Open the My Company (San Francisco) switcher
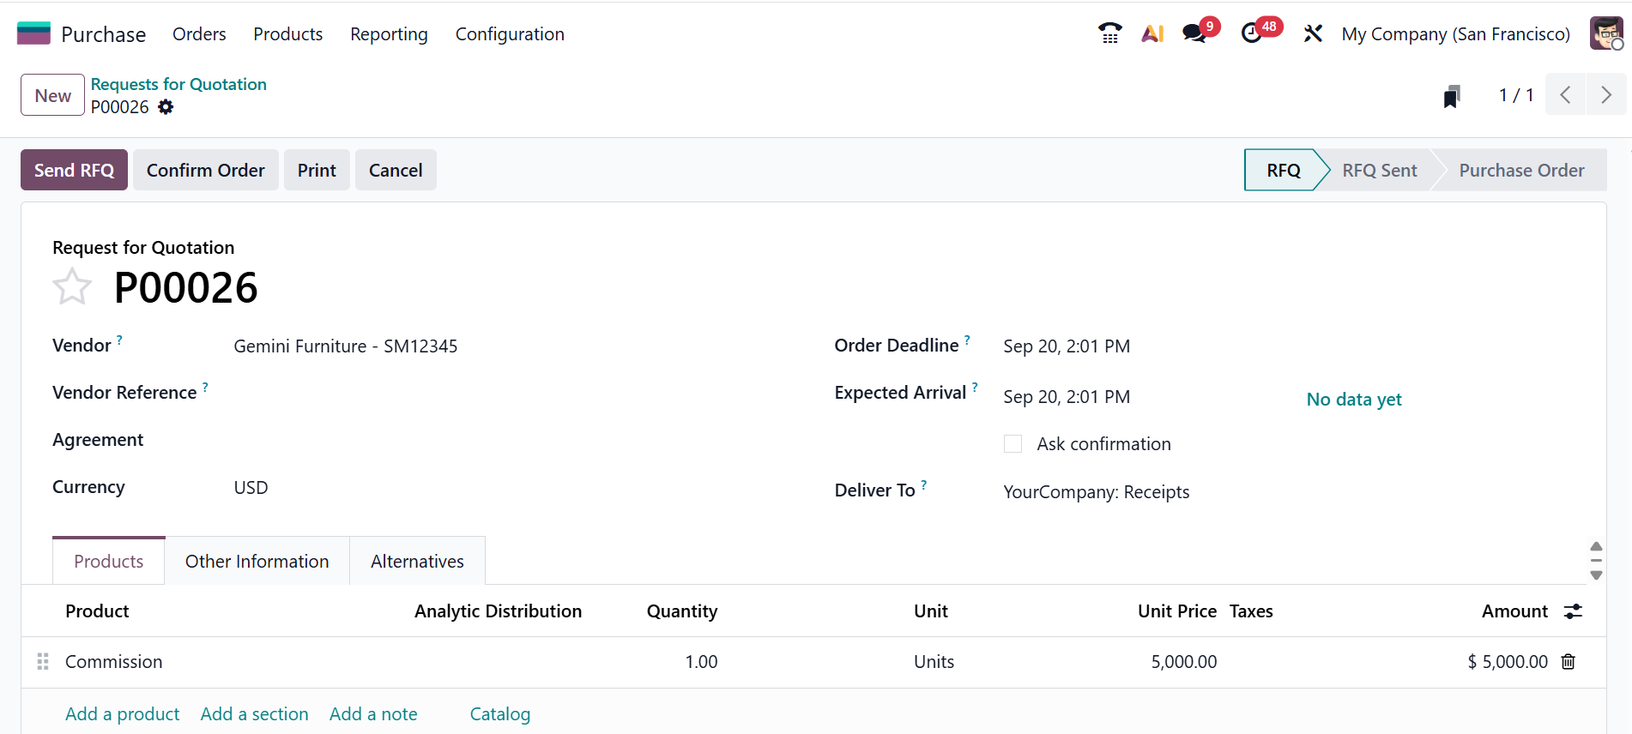The image size is (1632, 734). click(1455, 34)
